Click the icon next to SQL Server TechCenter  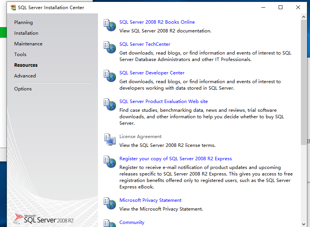[110, 47]
